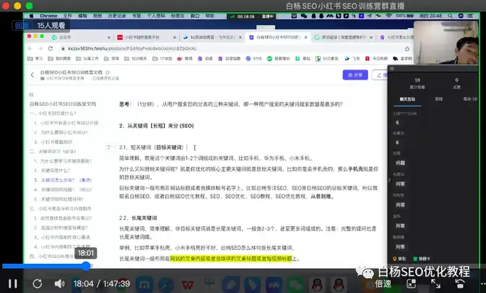Expand the live panel using left edge arrow

pos(389,180)
